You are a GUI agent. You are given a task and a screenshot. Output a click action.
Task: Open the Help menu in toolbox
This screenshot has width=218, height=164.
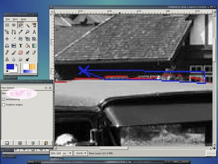[23, 19]
